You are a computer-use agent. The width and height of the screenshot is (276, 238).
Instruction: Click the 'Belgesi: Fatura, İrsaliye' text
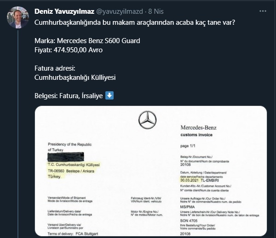point(69,95)
